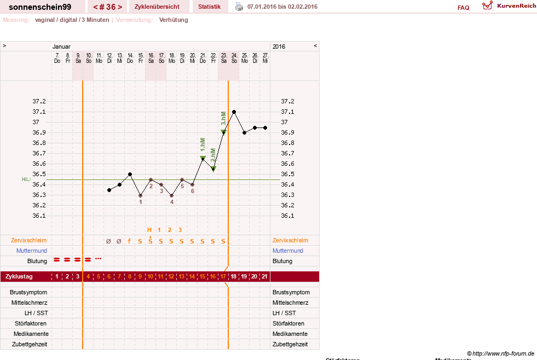
Task: Open the Zyklenübersicht tab
Action: point(157,7)
